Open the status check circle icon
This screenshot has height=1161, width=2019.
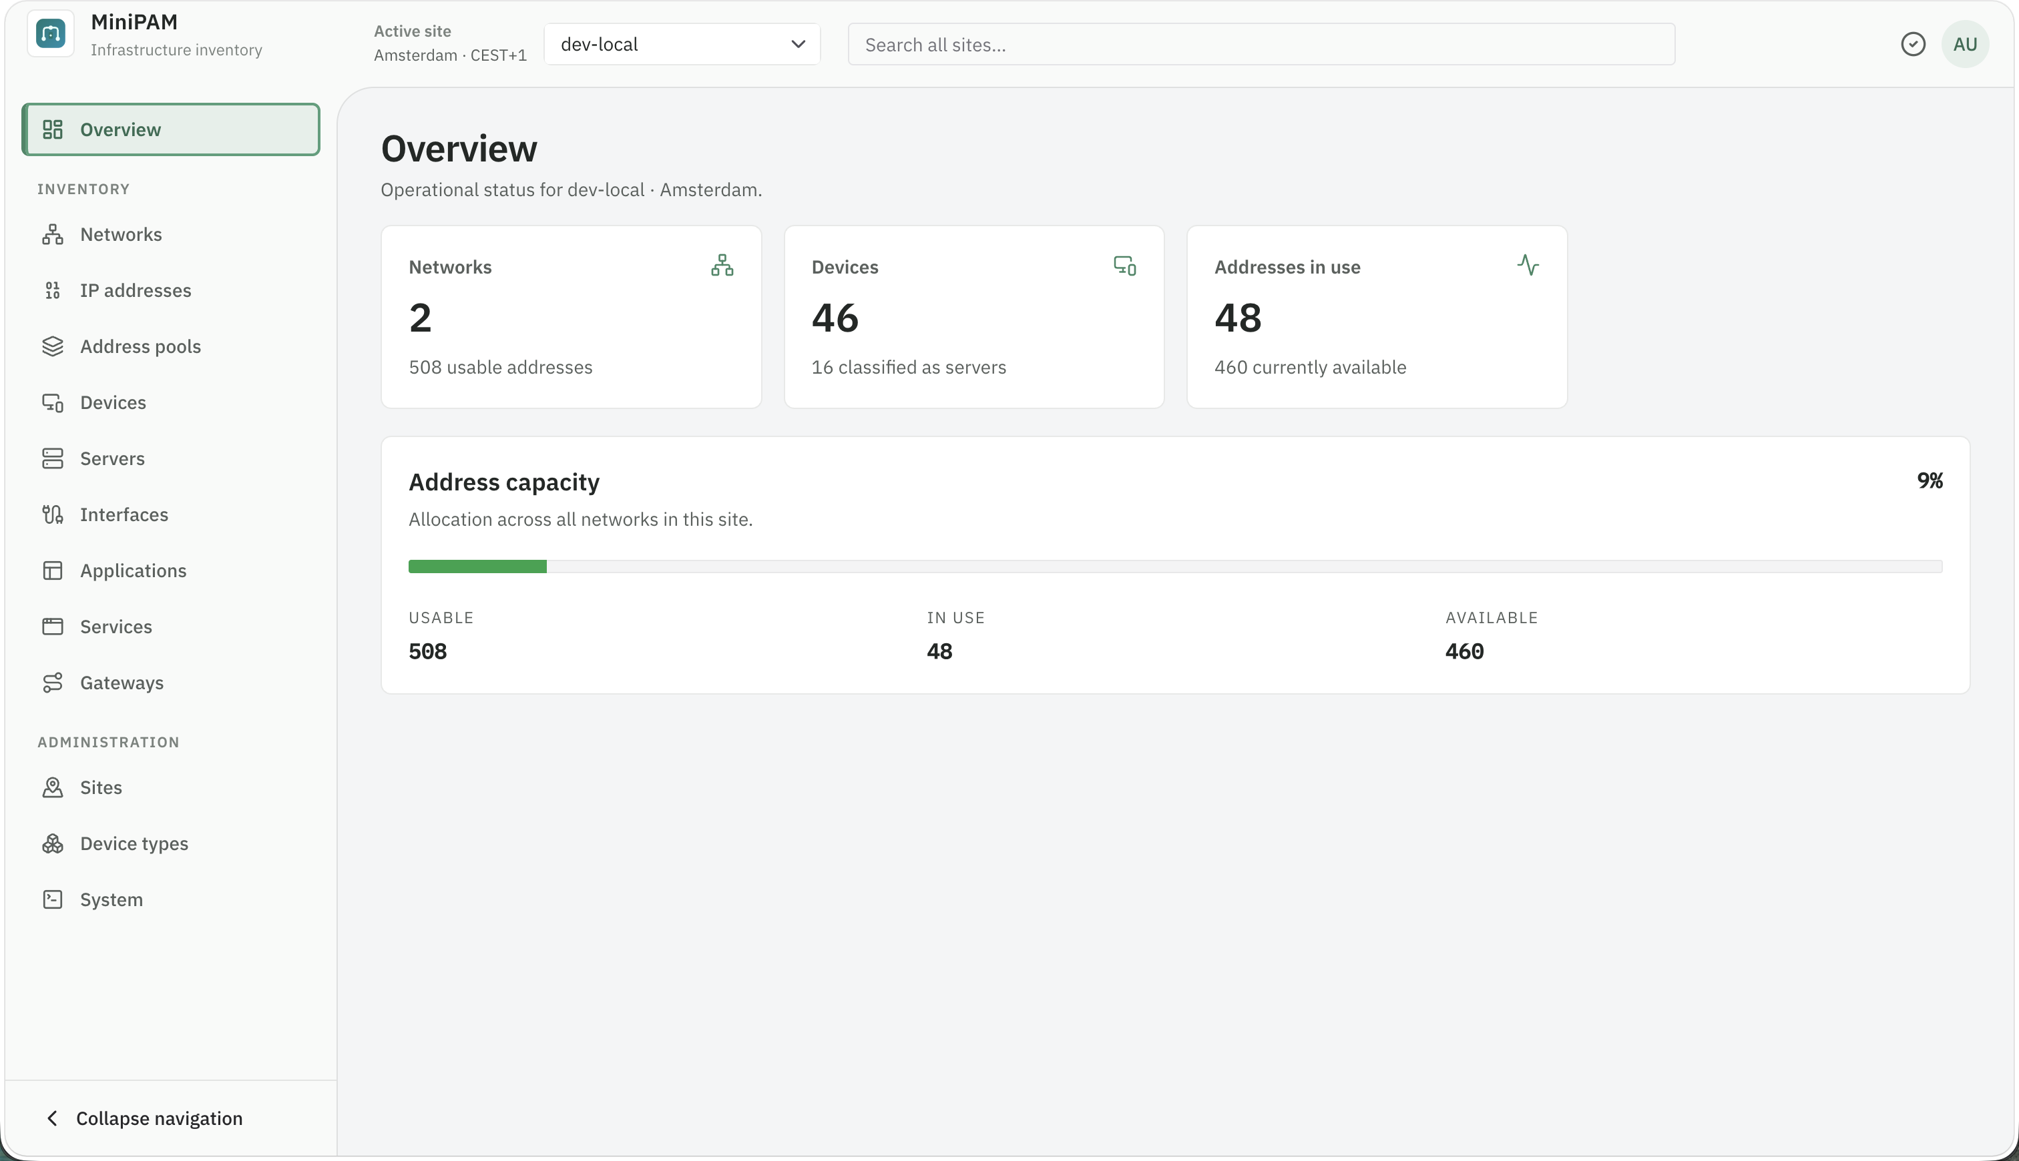1913,44
